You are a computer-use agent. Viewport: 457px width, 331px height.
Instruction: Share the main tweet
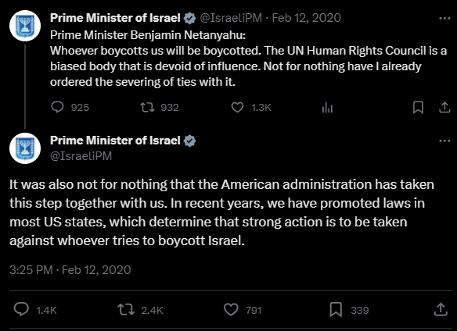[441, 309]
